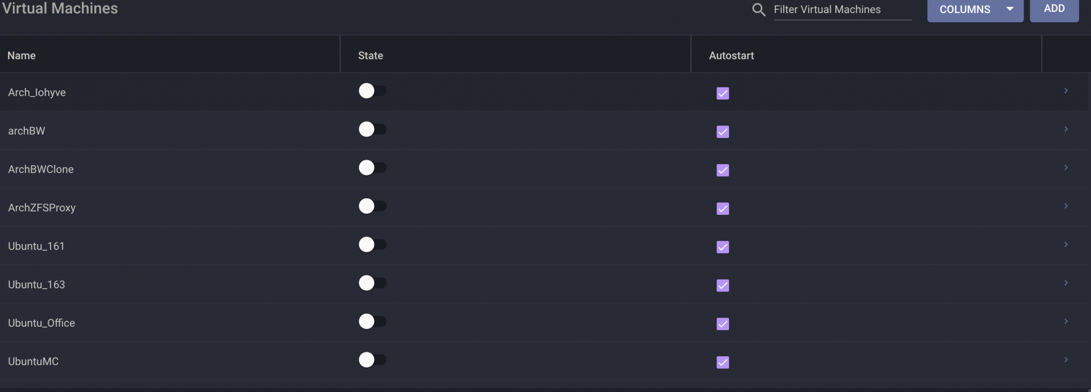This screenshot has height=392, width=1091.
Task: Focus the Filter Virtual Machines field
Action: click(x=843, y=10)
